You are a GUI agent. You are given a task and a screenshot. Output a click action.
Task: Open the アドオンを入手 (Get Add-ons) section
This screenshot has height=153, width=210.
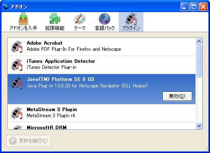pos(23,22)
